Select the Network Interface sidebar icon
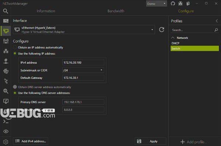Viewport: 221px width, 146px height. click(x=6, y=31)
